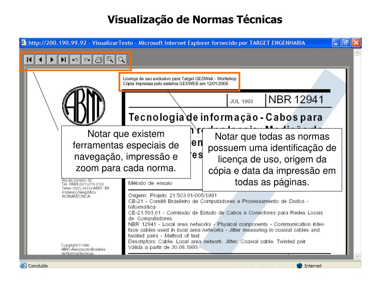
Task: Click 'Método de ensaio' text
Action: pos(150,183)
